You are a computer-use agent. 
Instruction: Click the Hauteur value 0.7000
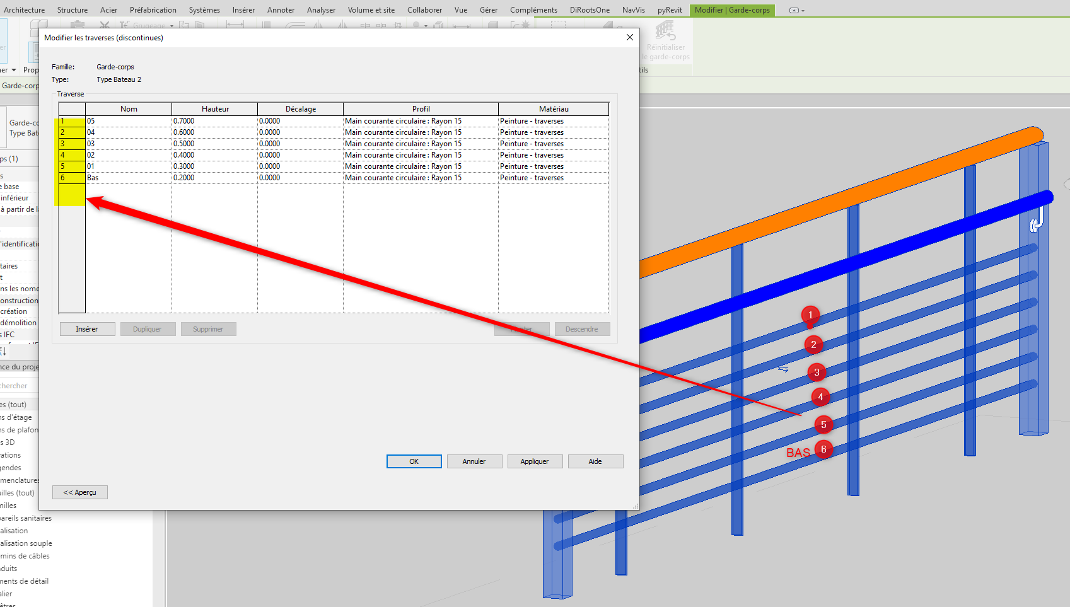click(x=214, y=121)
